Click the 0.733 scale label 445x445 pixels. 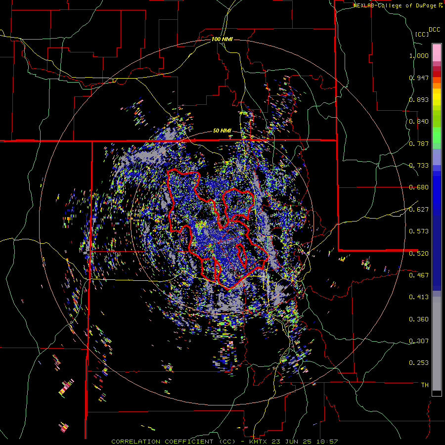(x=419, y=166)
